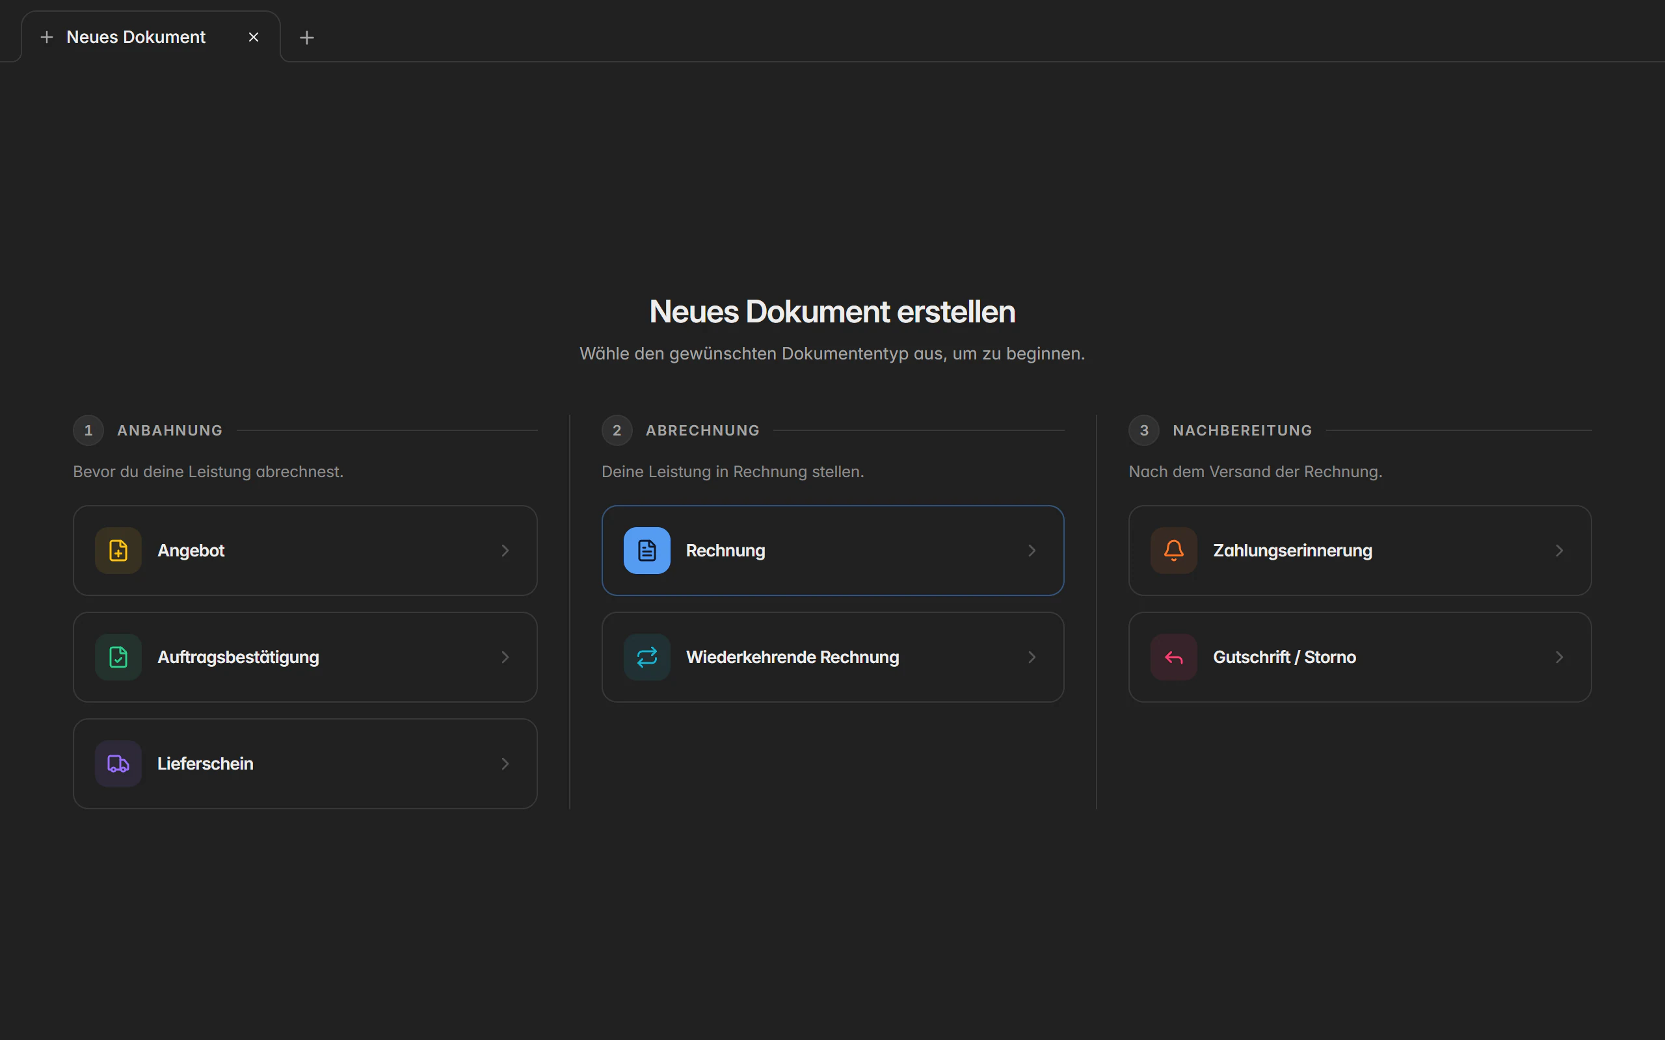Click the chevron on the Auftragsbestätigung card
The width and height of the screenshot is (1665, 1040).
point(505,657)
